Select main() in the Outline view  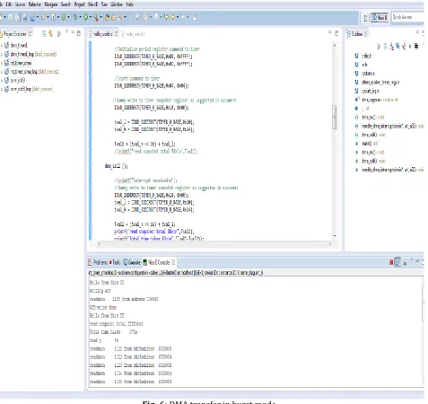click(366, 144)
